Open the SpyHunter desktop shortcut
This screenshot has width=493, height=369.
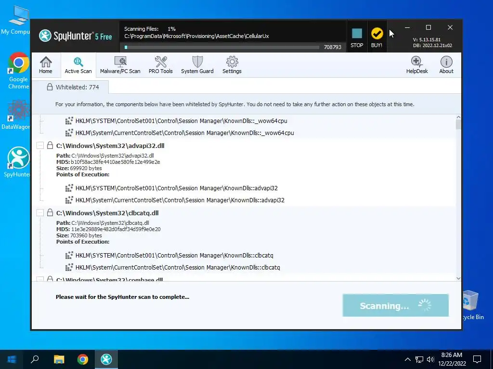click(x=17, y=162)
